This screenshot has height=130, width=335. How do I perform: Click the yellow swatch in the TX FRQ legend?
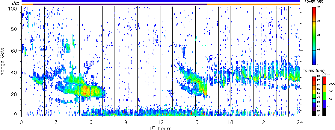(314, 92)
